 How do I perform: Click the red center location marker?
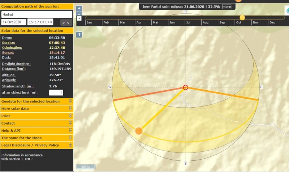[186, 87]
